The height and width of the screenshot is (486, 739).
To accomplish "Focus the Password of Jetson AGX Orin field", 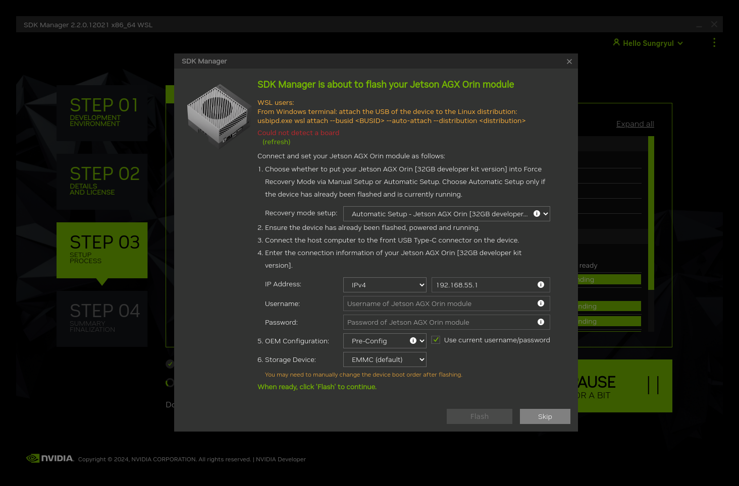I will 447,322.
